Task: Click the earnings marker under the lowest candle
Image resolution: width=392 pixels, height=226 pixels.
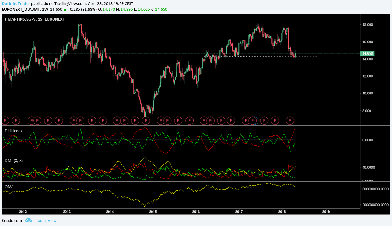Action: [146, 120]
